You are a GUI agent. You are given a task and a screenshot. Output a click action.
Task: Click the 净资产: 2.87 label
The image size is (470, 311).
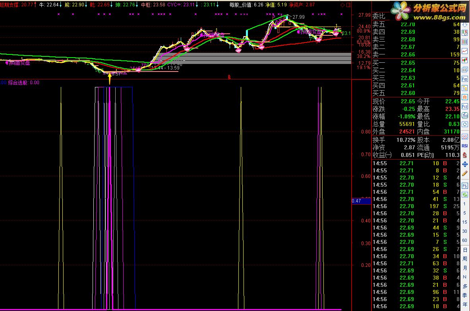(x=302, y=5)
